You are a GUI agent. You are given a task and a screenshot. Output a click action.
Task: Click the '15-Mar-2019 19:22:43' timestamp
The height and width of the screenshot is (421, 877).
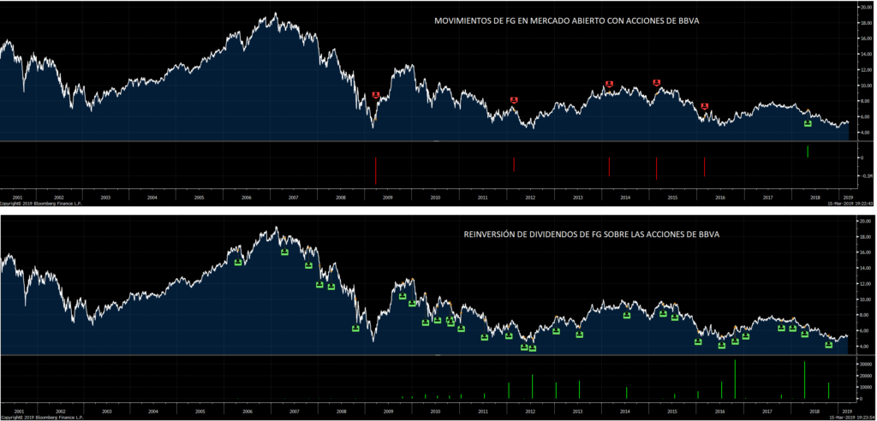coord(850,203)
